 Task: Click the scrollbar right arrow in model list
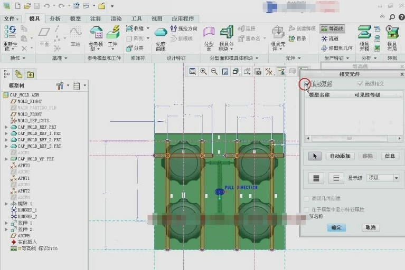tap(400, 139)
